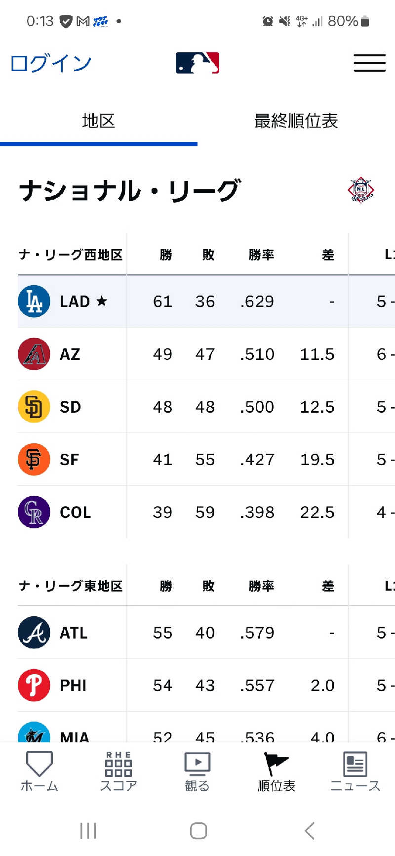Image resolution: width=395 pixels, height=856 pixels.
Task: Open the Philadelphia Phillies logo
Action: click(34, 685)
